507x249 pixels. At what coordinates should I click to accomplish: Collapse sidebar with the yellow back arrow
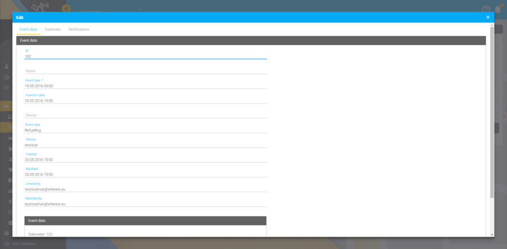tap(66, 9)
